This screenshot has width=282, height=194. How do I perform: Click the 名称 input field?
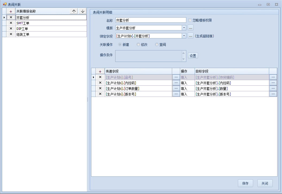150,20
